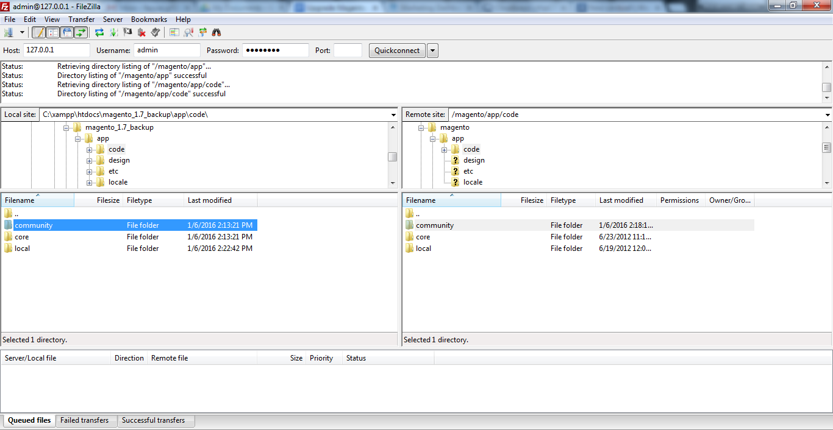Toggle the transfer queue display

pos(81,32)
